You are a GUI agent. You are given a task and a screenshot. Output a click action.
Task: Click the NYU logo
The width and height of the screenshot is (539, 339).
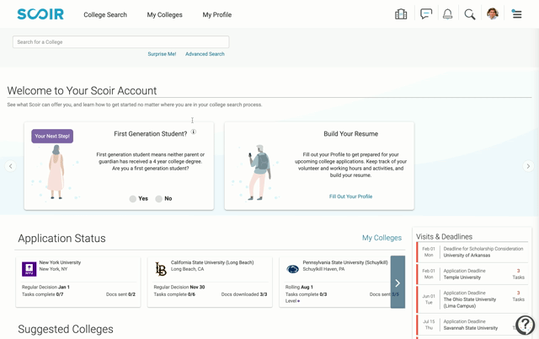29,269
